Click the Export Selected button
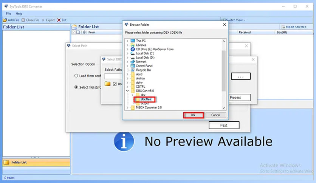The height and width of the screenshot is (183, 316). 294,27
